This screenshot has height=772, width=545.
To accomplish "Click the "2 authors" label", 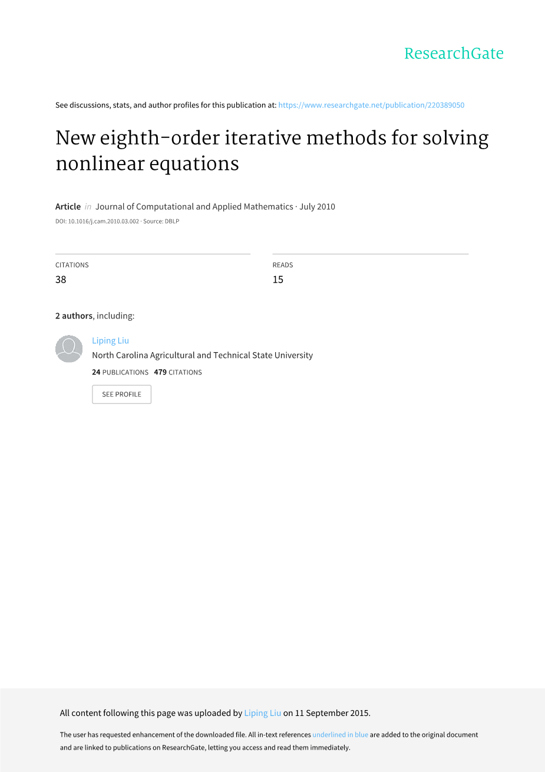I will [74, 316].
